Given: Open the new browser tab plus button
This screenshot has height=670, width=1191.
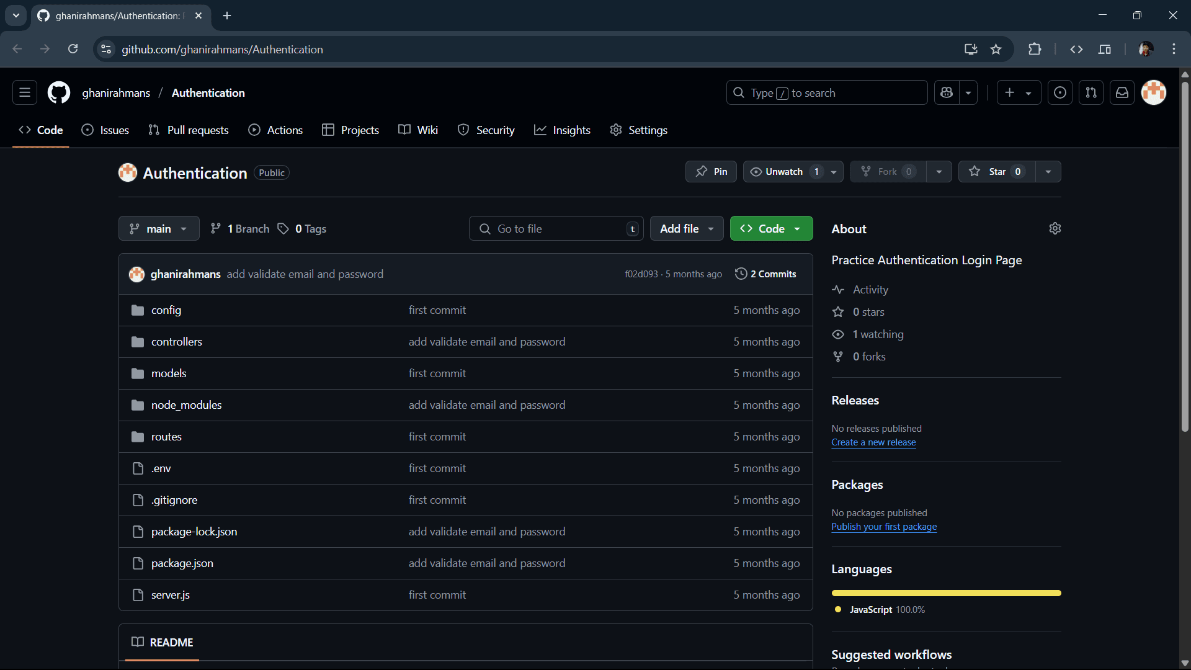Looking at the screenshot, I should pyautogui.click(x=227, y=16).
